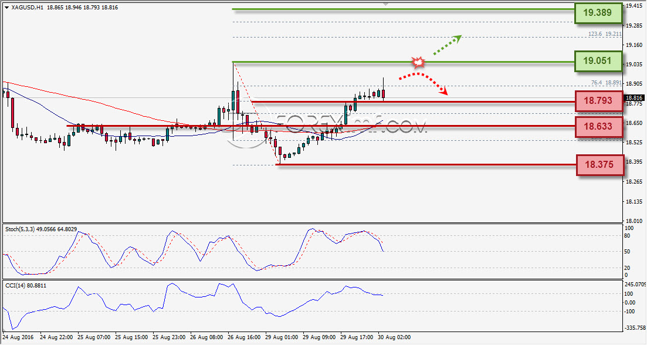Click the chart shift triangle marker at top
Viewport: 647px width, 345px height.
point(385,4)
